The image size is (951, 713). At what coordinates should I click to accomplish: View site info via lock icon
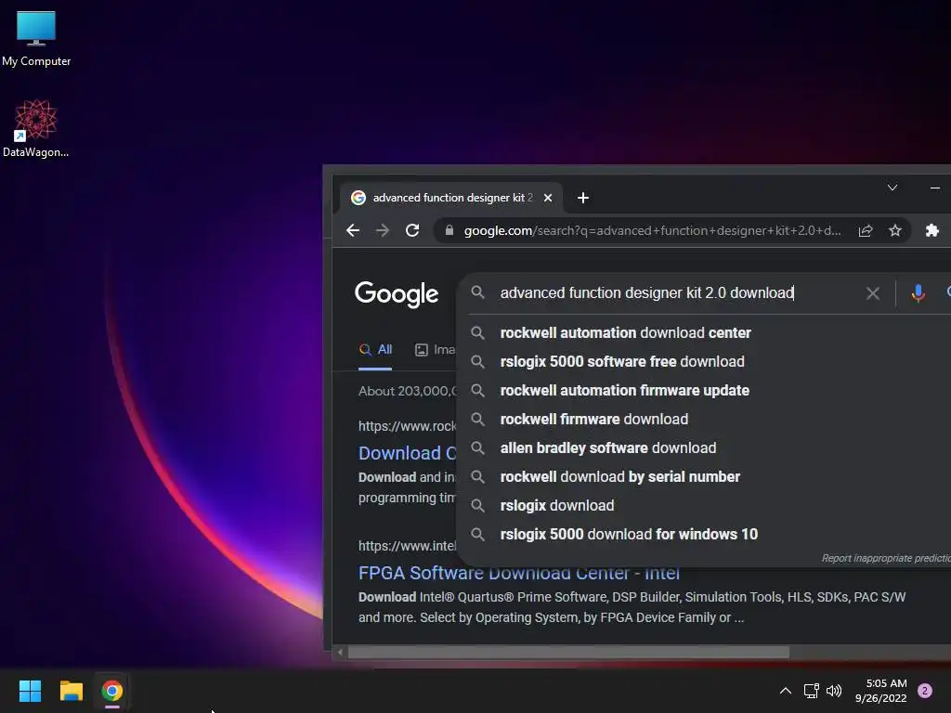coord(449,230)
